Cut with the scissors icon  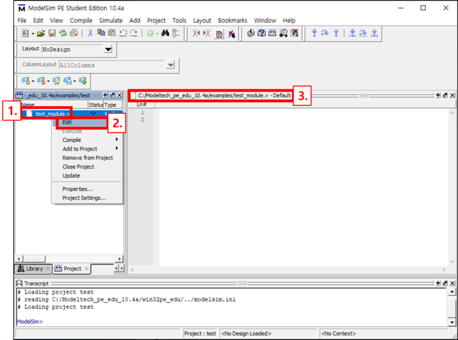click(90, 33)
